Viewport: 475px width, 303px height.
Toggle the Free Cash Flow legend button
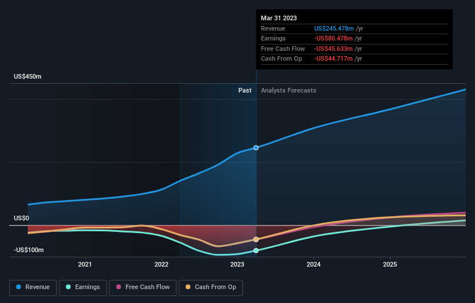click(143, 287)
